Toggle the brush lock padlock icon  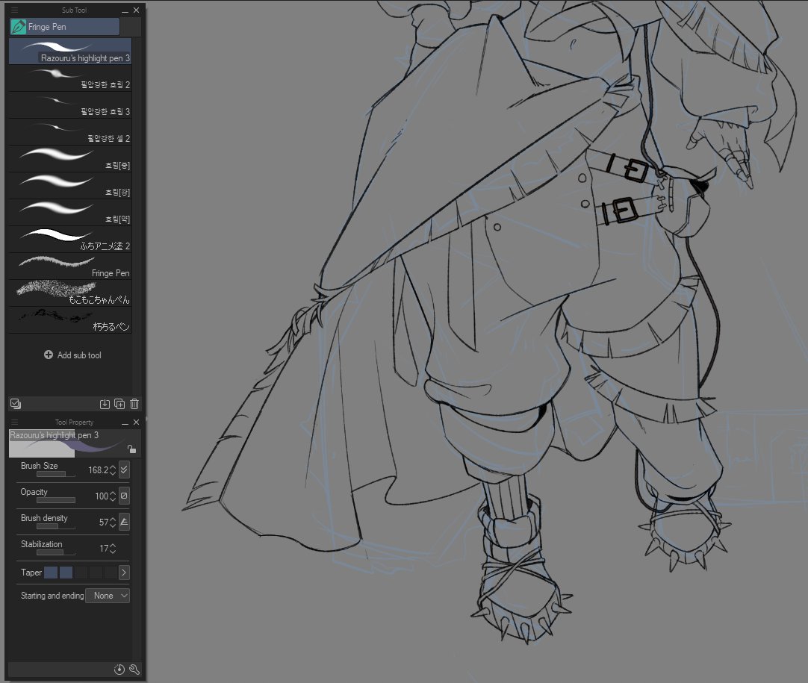(132, 449)
